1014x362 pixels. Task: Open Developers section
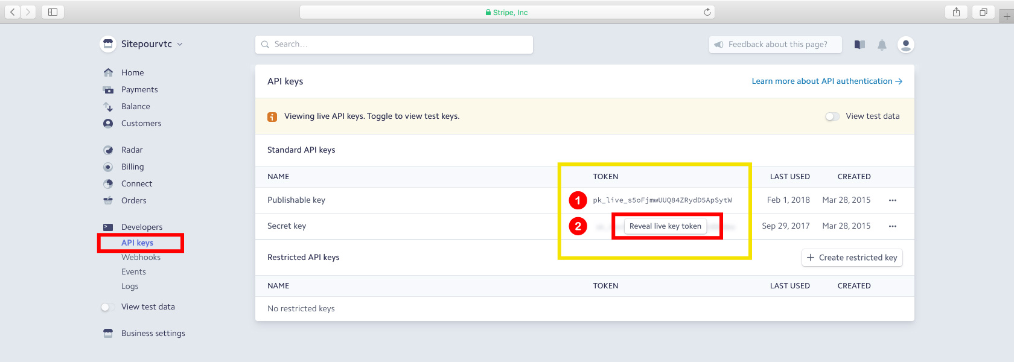coord(142,227)
